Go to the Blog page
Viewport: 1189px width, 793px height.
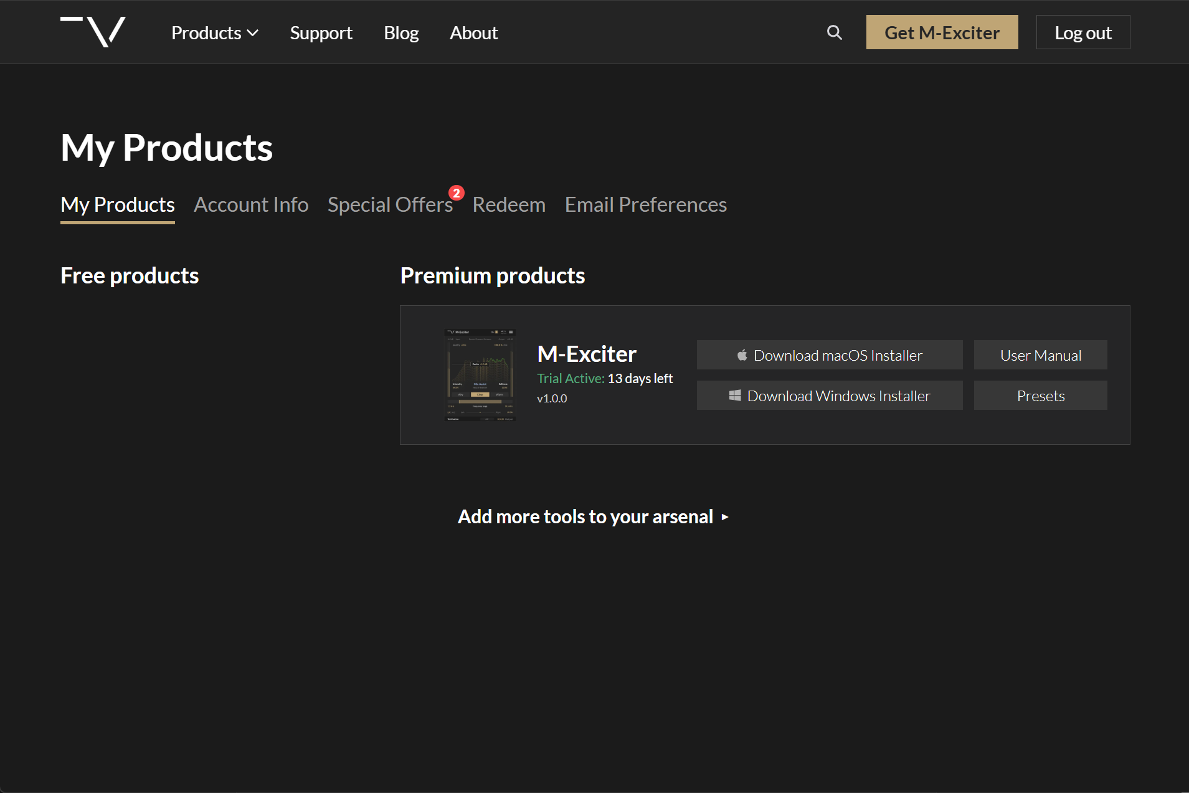[x=401, y=32]
